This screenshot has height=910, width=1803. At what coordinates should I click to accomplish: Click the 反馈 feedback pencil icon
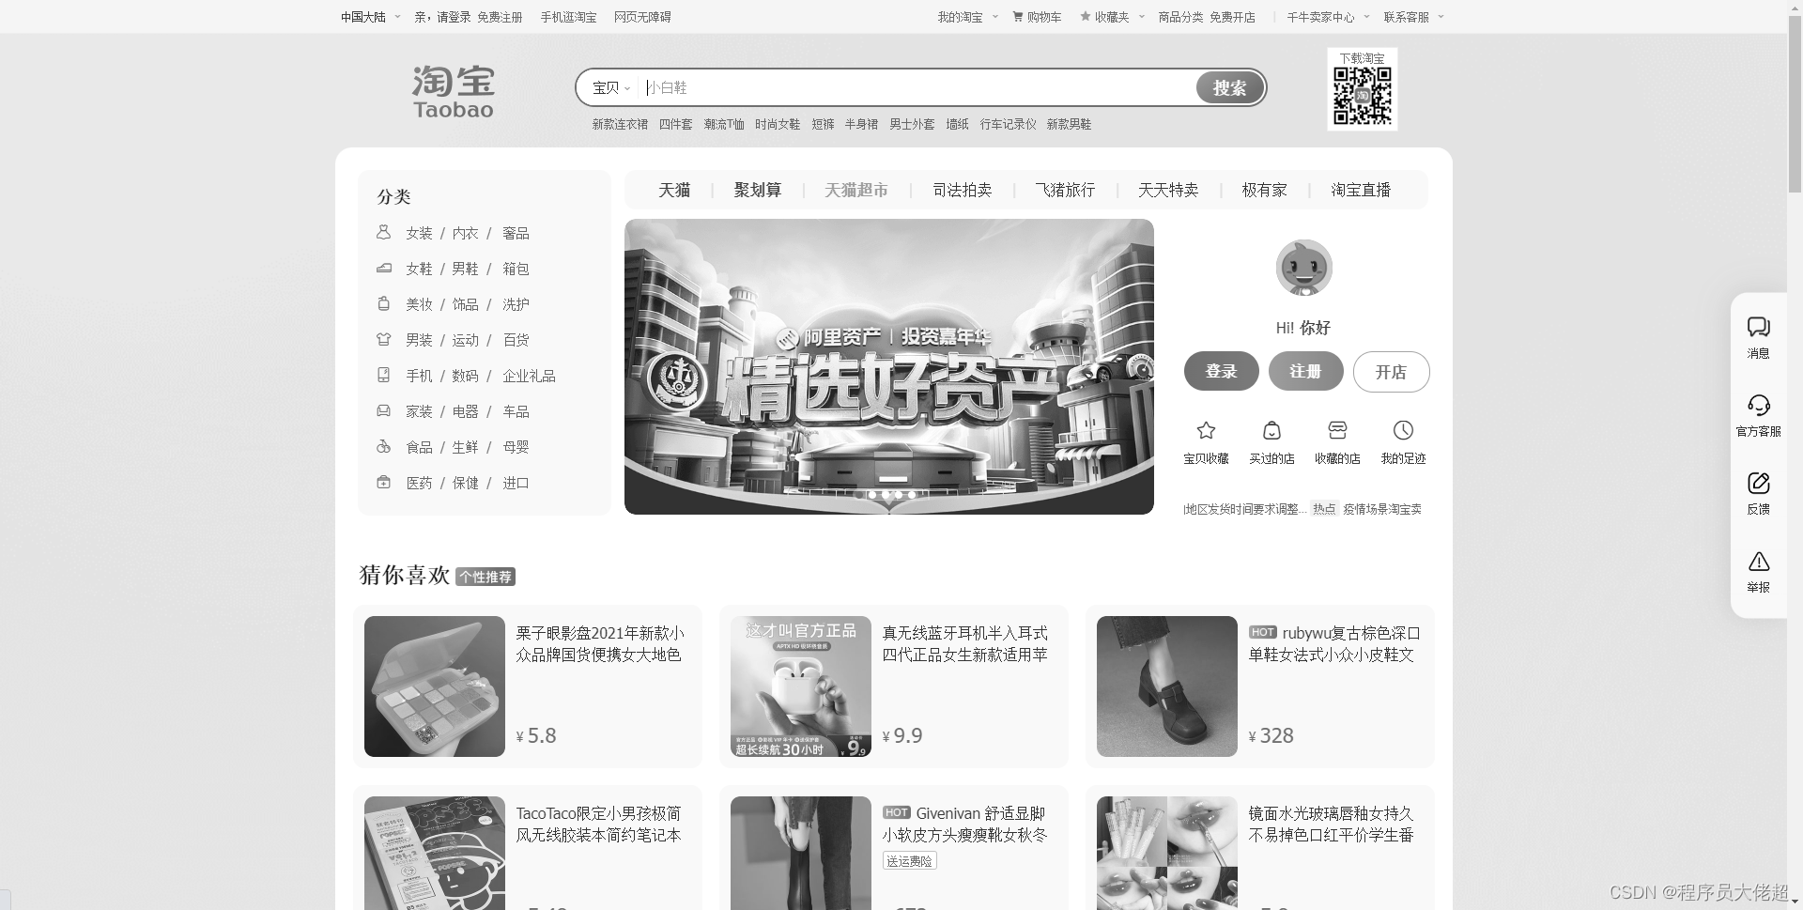[x=1758, y=483]
